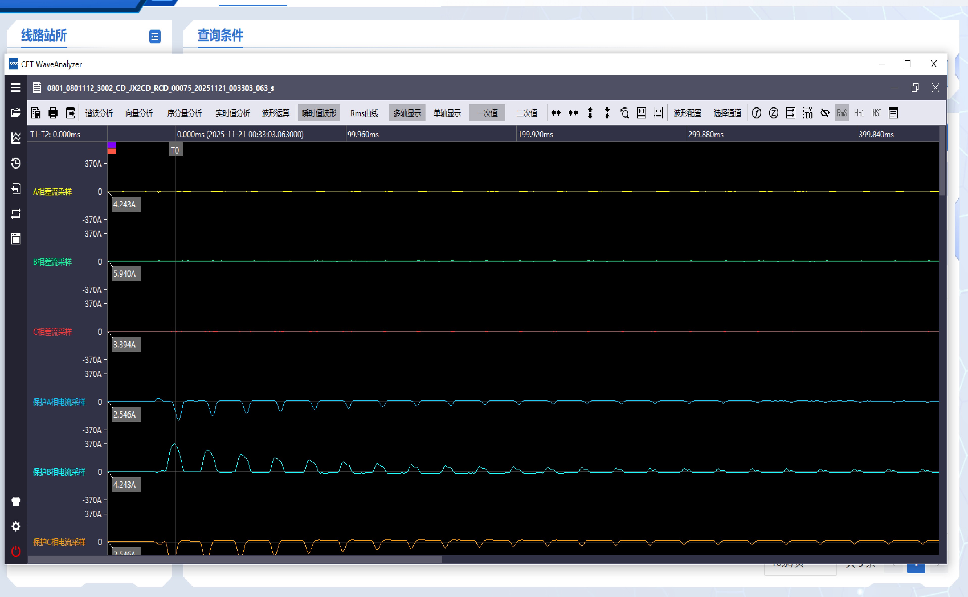The height and width of the screenshot is (597, 968).
Task: Expand the 线路站所 panel list icon
Action: [x=155, y=36]
